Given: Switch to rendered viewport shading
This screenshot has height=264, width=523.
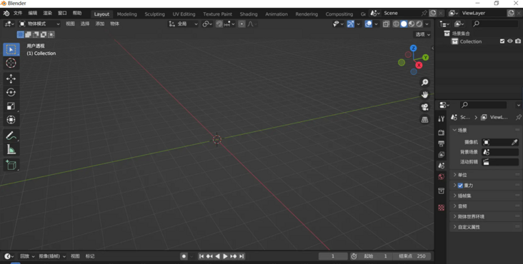Looking at the screenshot, I should pyautogui.click(x=419, y=24).
